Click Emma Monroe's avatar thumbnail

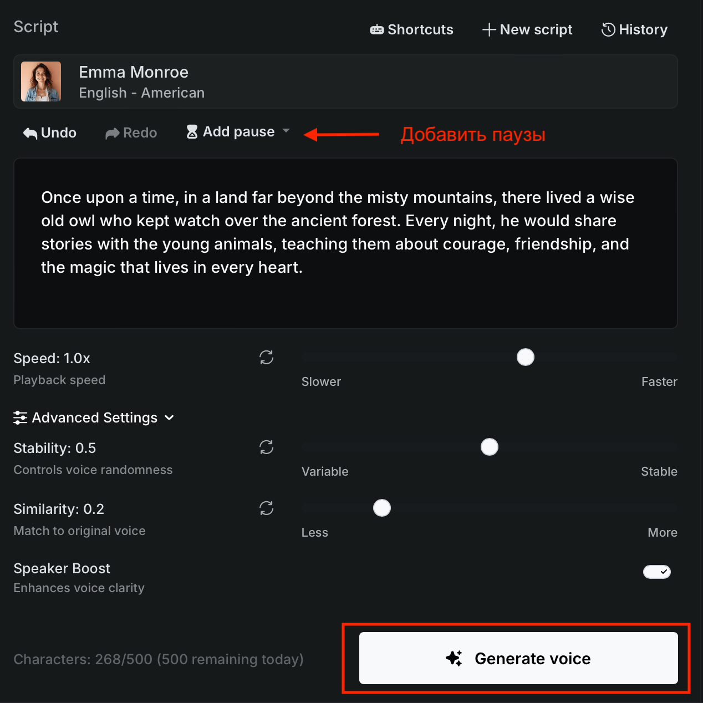click(x=41, y=81)
